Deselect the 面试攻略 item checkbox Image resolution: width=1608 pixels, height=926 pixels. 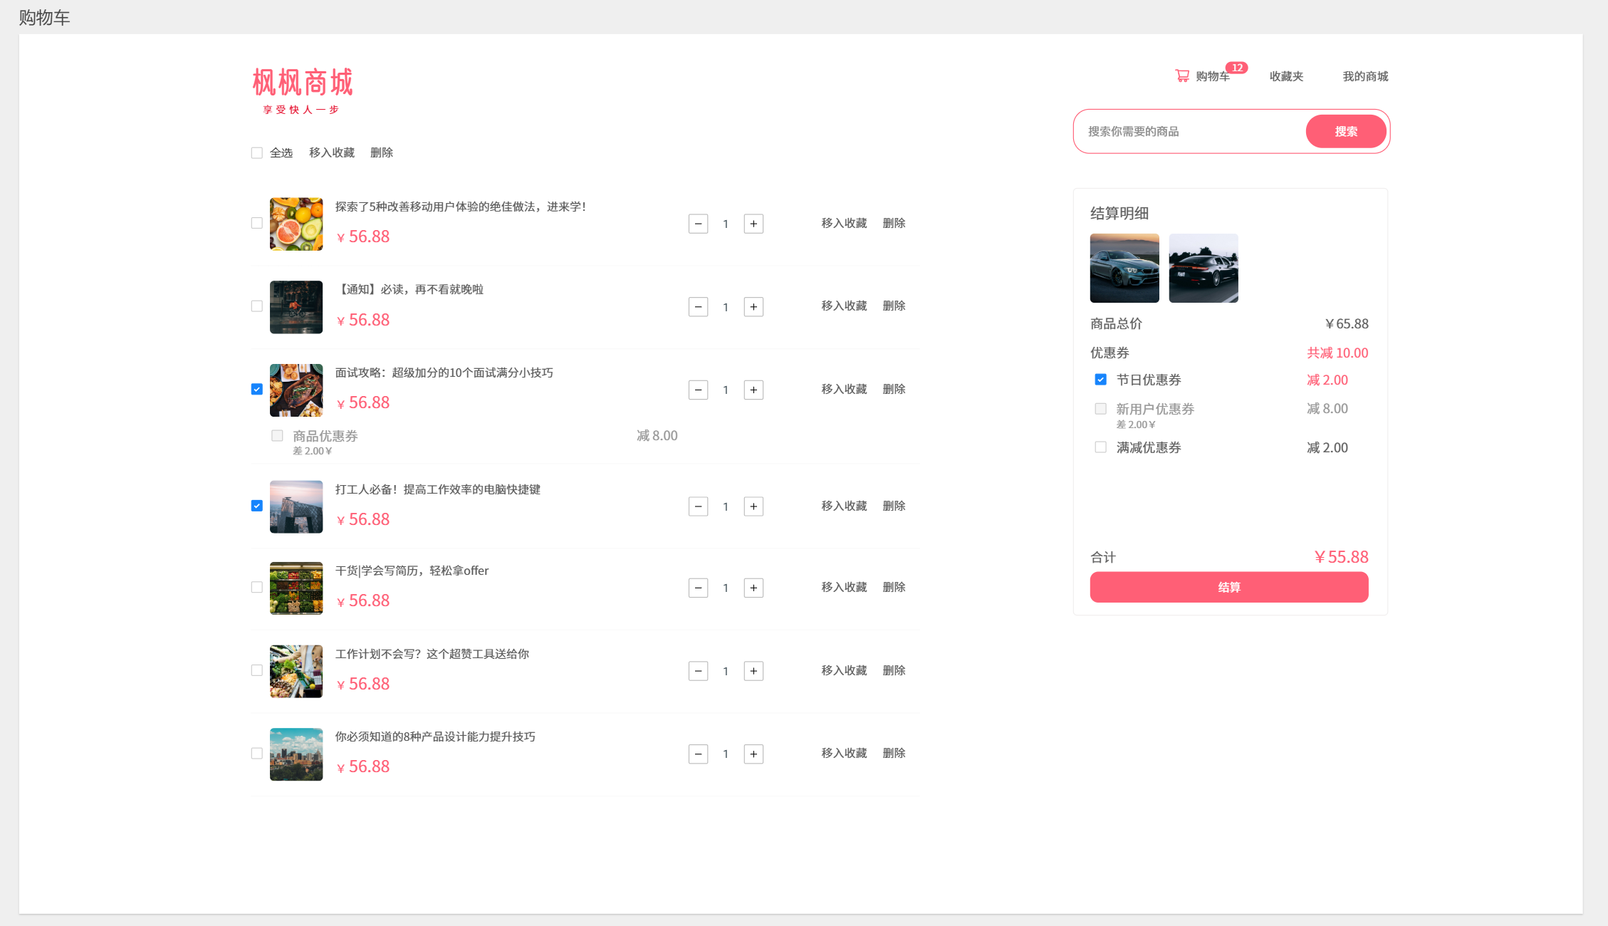257,390
